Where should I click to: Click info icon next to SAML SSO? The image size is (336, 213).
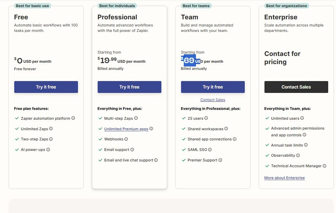point(210,150)
